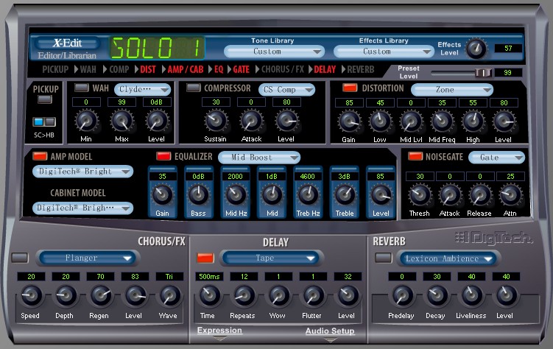Open the Amp Model DigiTech Bright dropdown
This screenshot has height=349, width=553.
tap(83, 172)
